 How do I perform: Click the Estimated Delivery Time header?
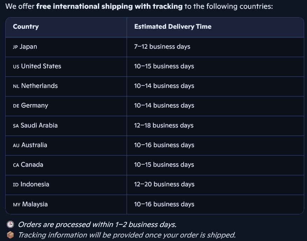[x=173, y=27]
